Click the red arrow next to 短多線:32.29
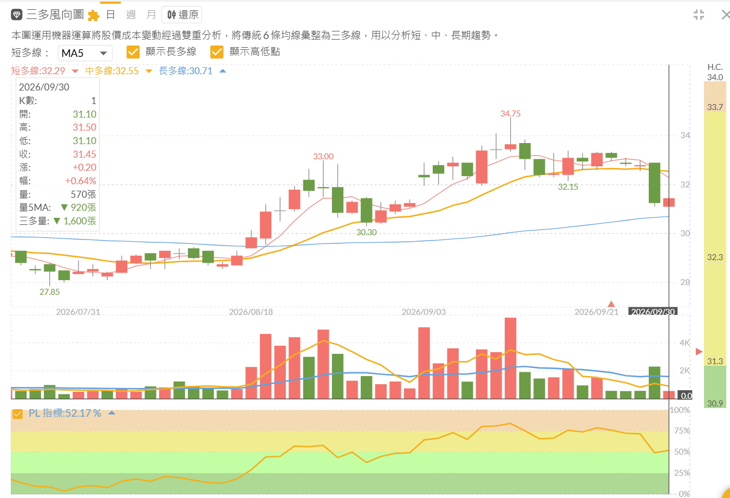 point(75,71)
